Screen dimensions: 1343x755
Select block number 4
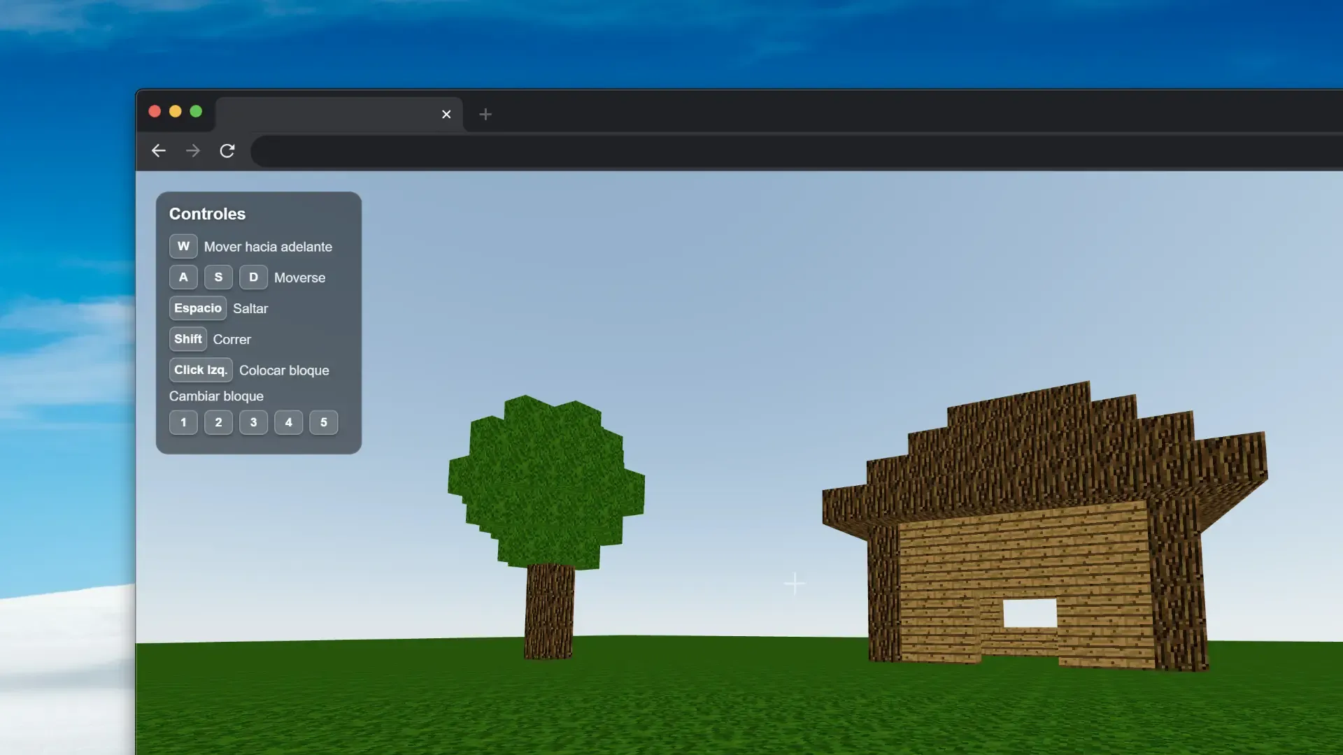[288, 422]
